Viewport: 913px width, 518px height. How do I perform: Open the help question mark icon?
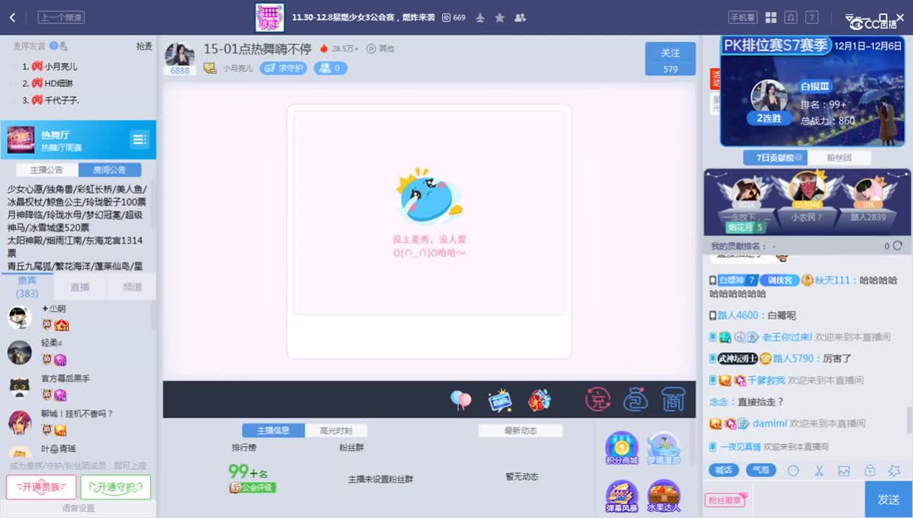[811, 17]
